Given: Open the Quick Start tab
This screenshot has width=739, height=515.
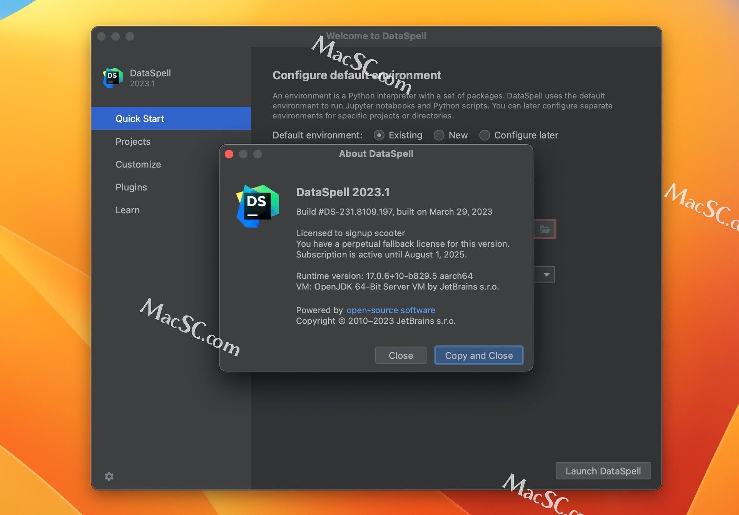Looking at the screenshot, I should click(171, 119).
